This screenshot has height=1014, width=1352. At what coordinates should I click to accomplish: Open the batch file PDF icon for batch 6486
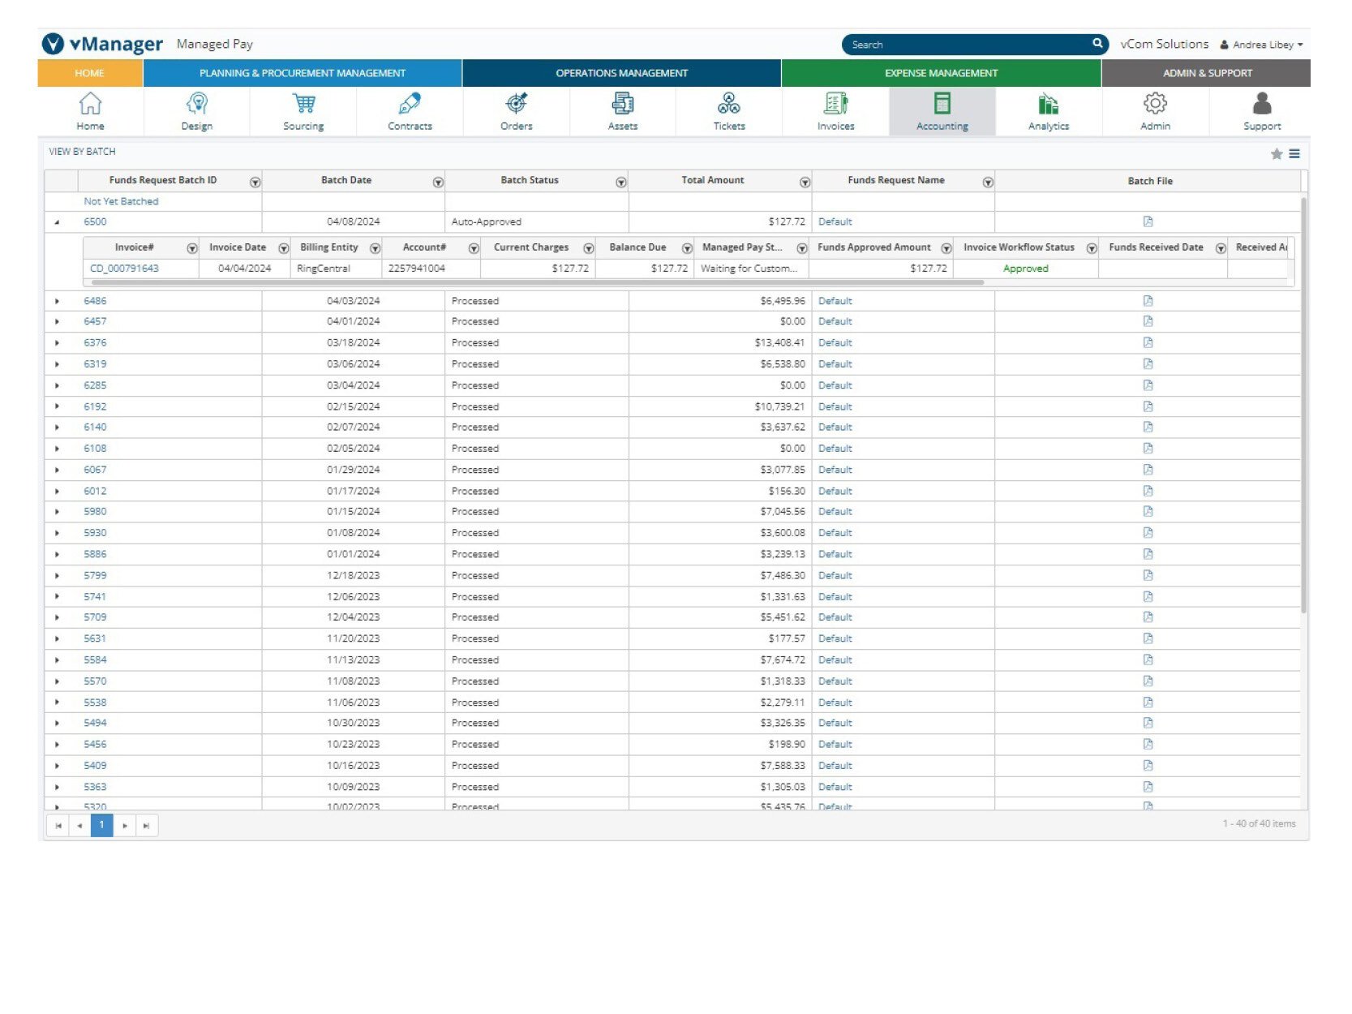coord(1148,299)
